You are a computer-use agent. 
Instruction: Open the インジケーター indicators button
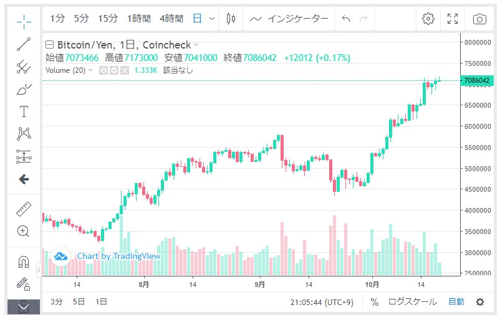[289, 19]
